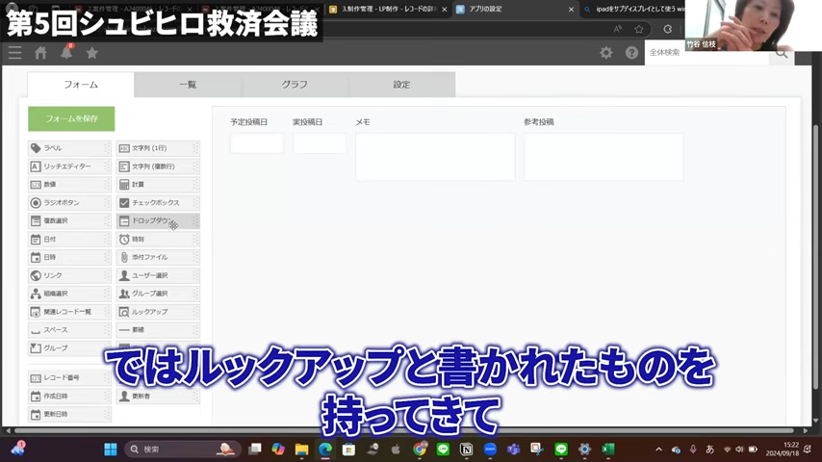Select the チェックボックス field item
Viewport: 822px width, 462px height.
158,202
